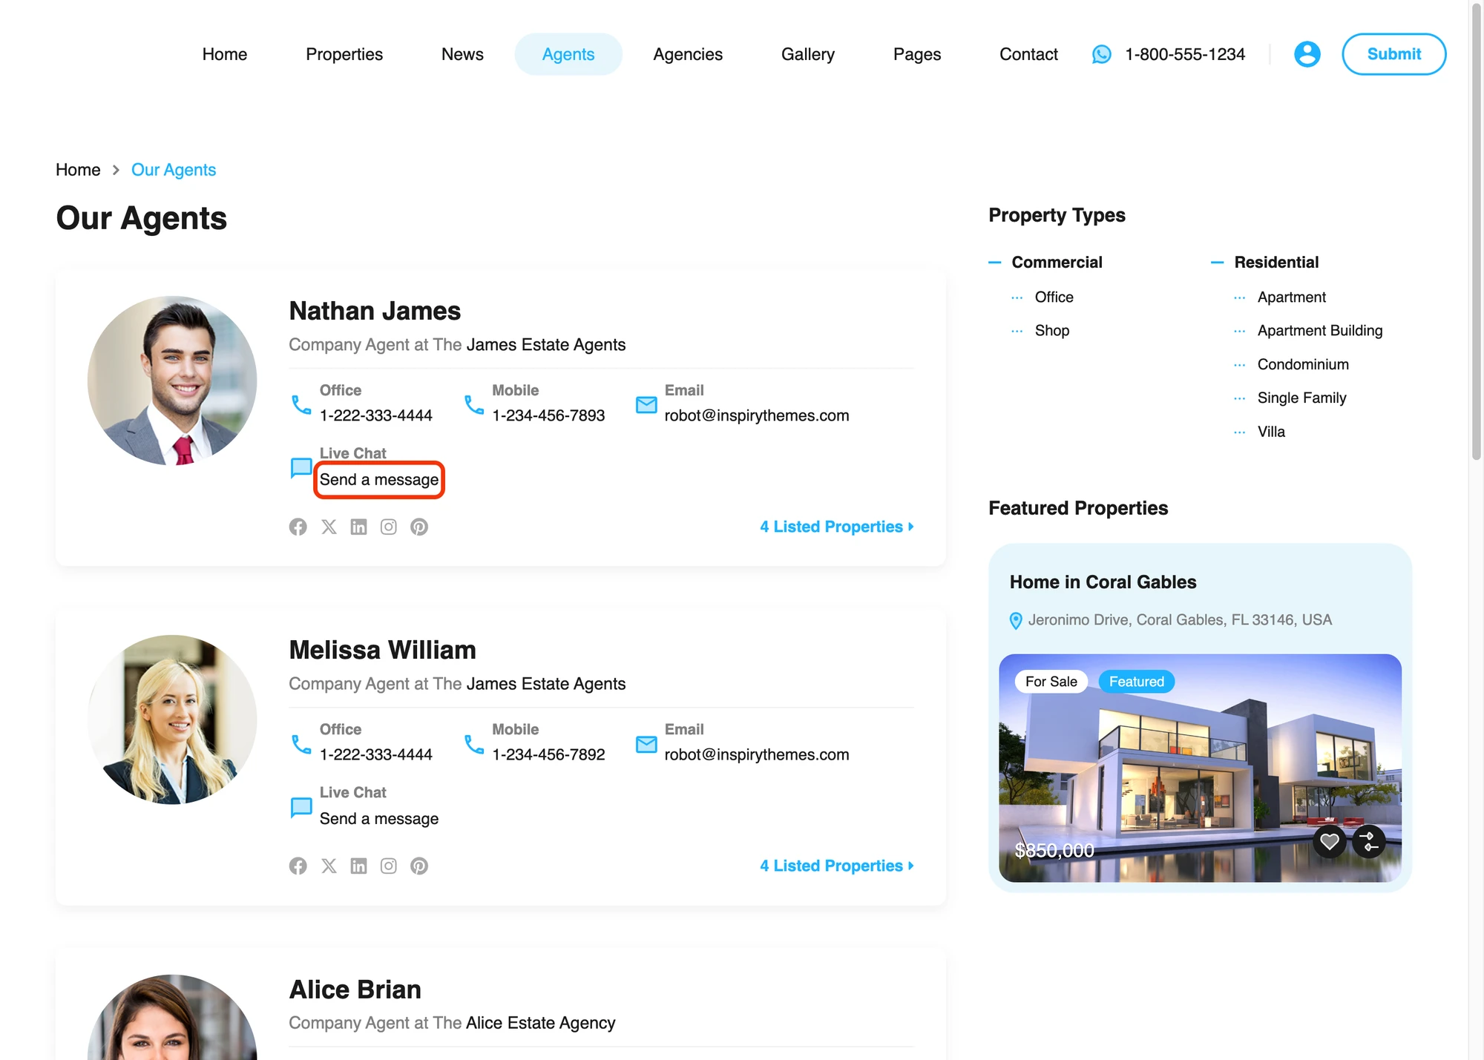Open Nathan James's Pinterest icon
This screenshot has width=1484, height=1060.
tap(419, 527)
